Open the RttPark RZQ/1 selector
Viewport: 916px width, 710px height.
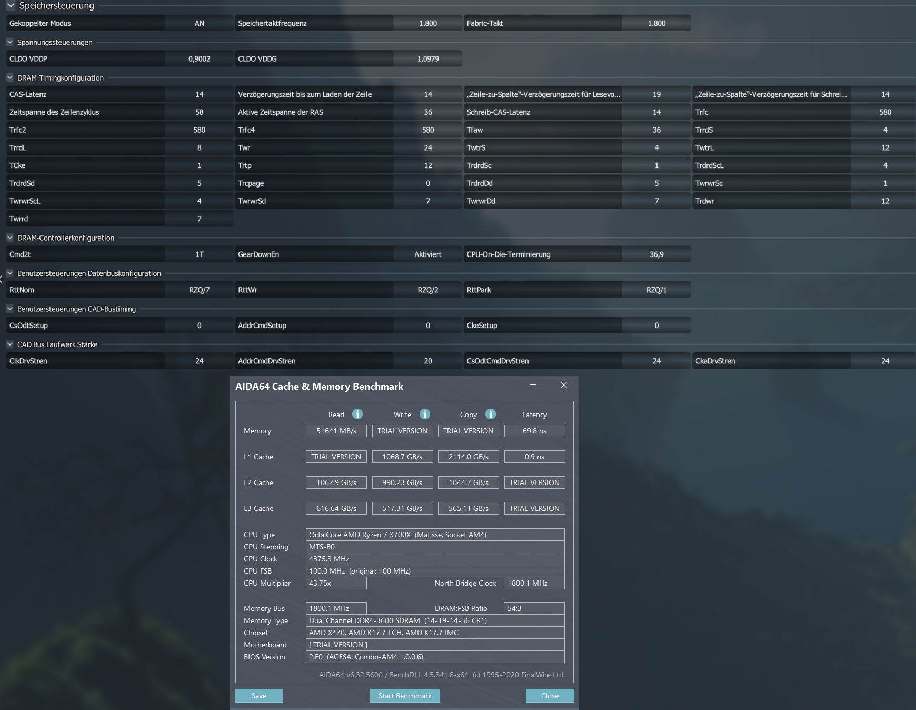[x=656, y=289]
